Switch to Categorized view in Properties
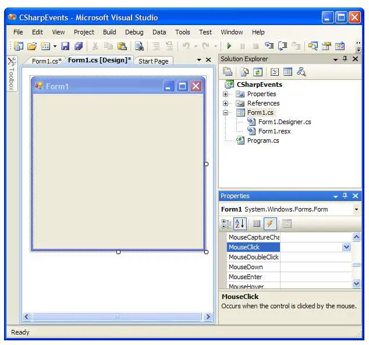 [x=226, y=223]
